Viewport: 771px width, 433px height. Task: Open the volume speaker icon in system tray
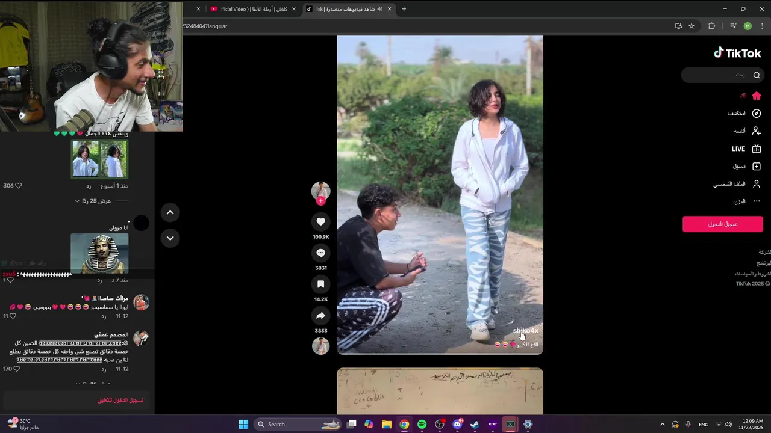(729, 424)
